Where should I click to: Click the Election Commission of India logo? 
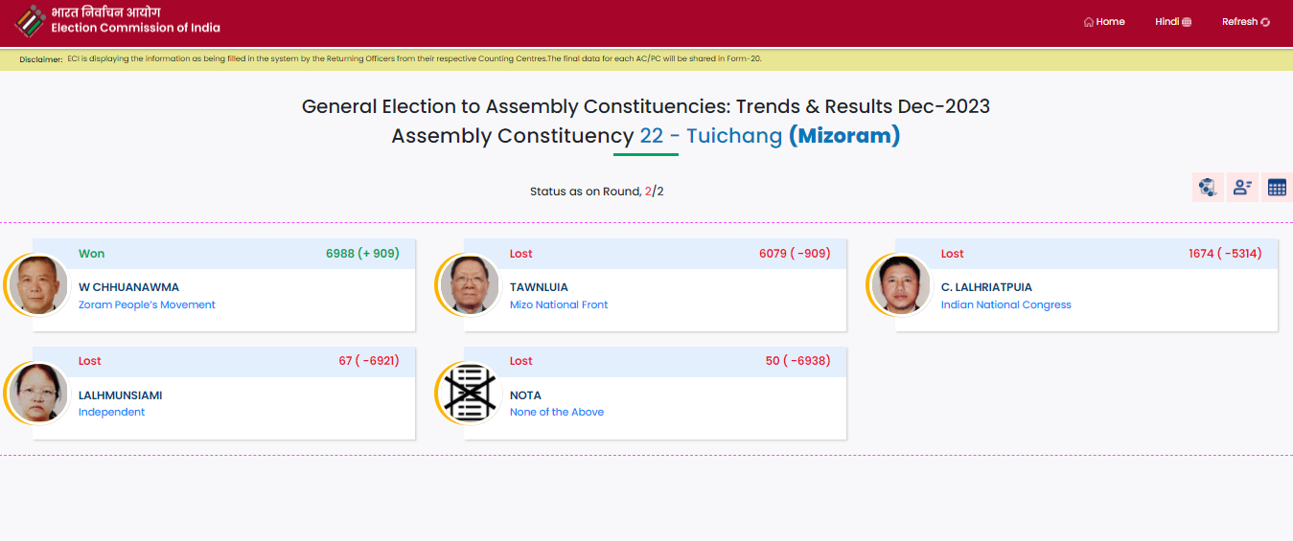(x=30, y=21)
